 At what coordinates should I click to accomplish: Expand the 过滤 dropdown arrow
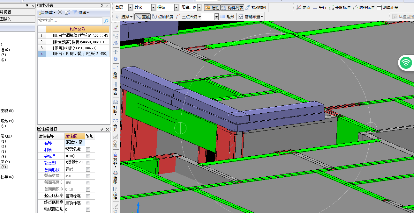pos(88,13)
